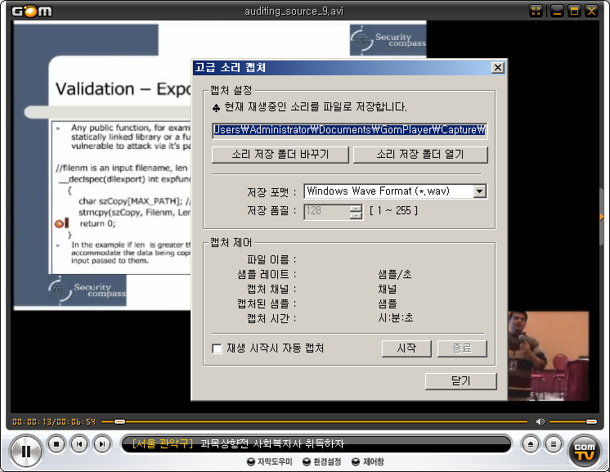Enable 재생 시작시 자동 캡처 checkbox
Image resolution: width=610 pixels, height=472 pixels.
(x=218, y=348)
